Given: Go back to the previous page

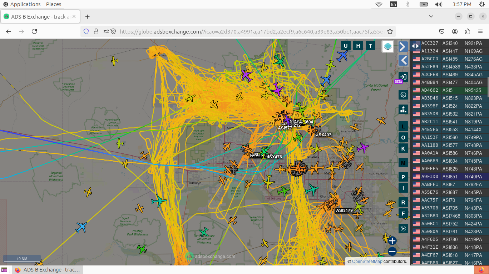Looking at the screenshot, I should (9, 31).
